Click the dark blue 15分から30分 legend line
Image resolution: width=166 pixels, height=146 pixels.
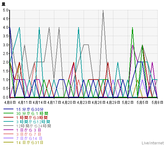(x=8, y=109)
